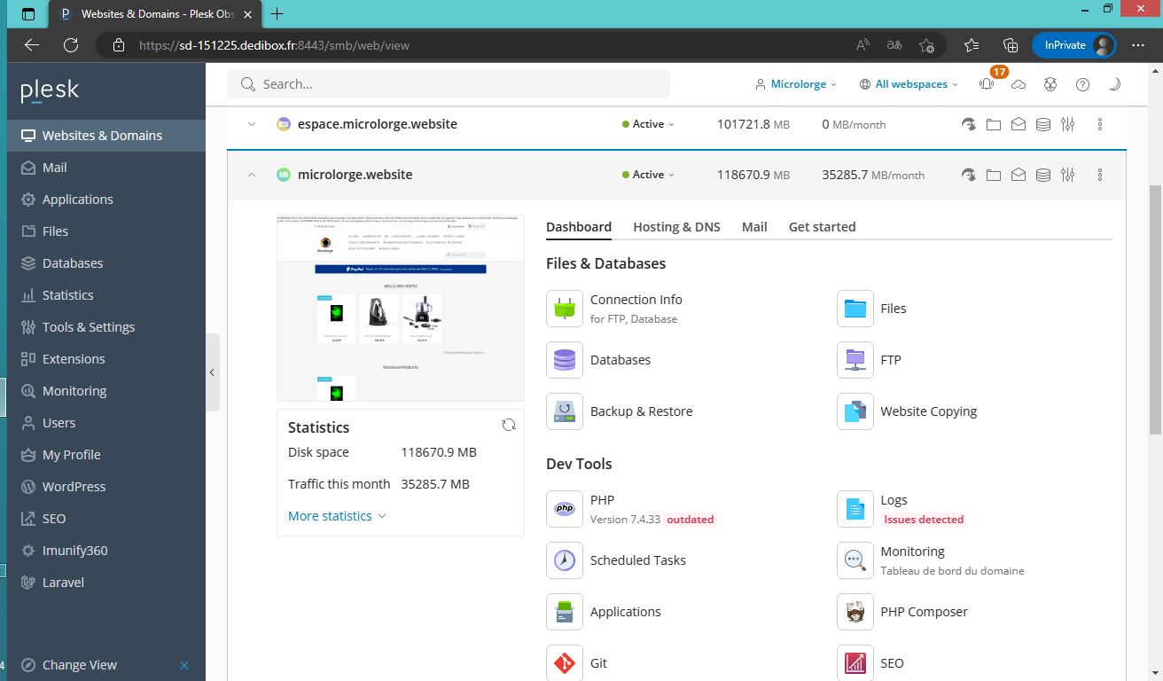This screenshot has width=1163, height=681.
Task: Open databases icon in microlorge.website row
Action: pyautogui.click(x=1043, y=175)
